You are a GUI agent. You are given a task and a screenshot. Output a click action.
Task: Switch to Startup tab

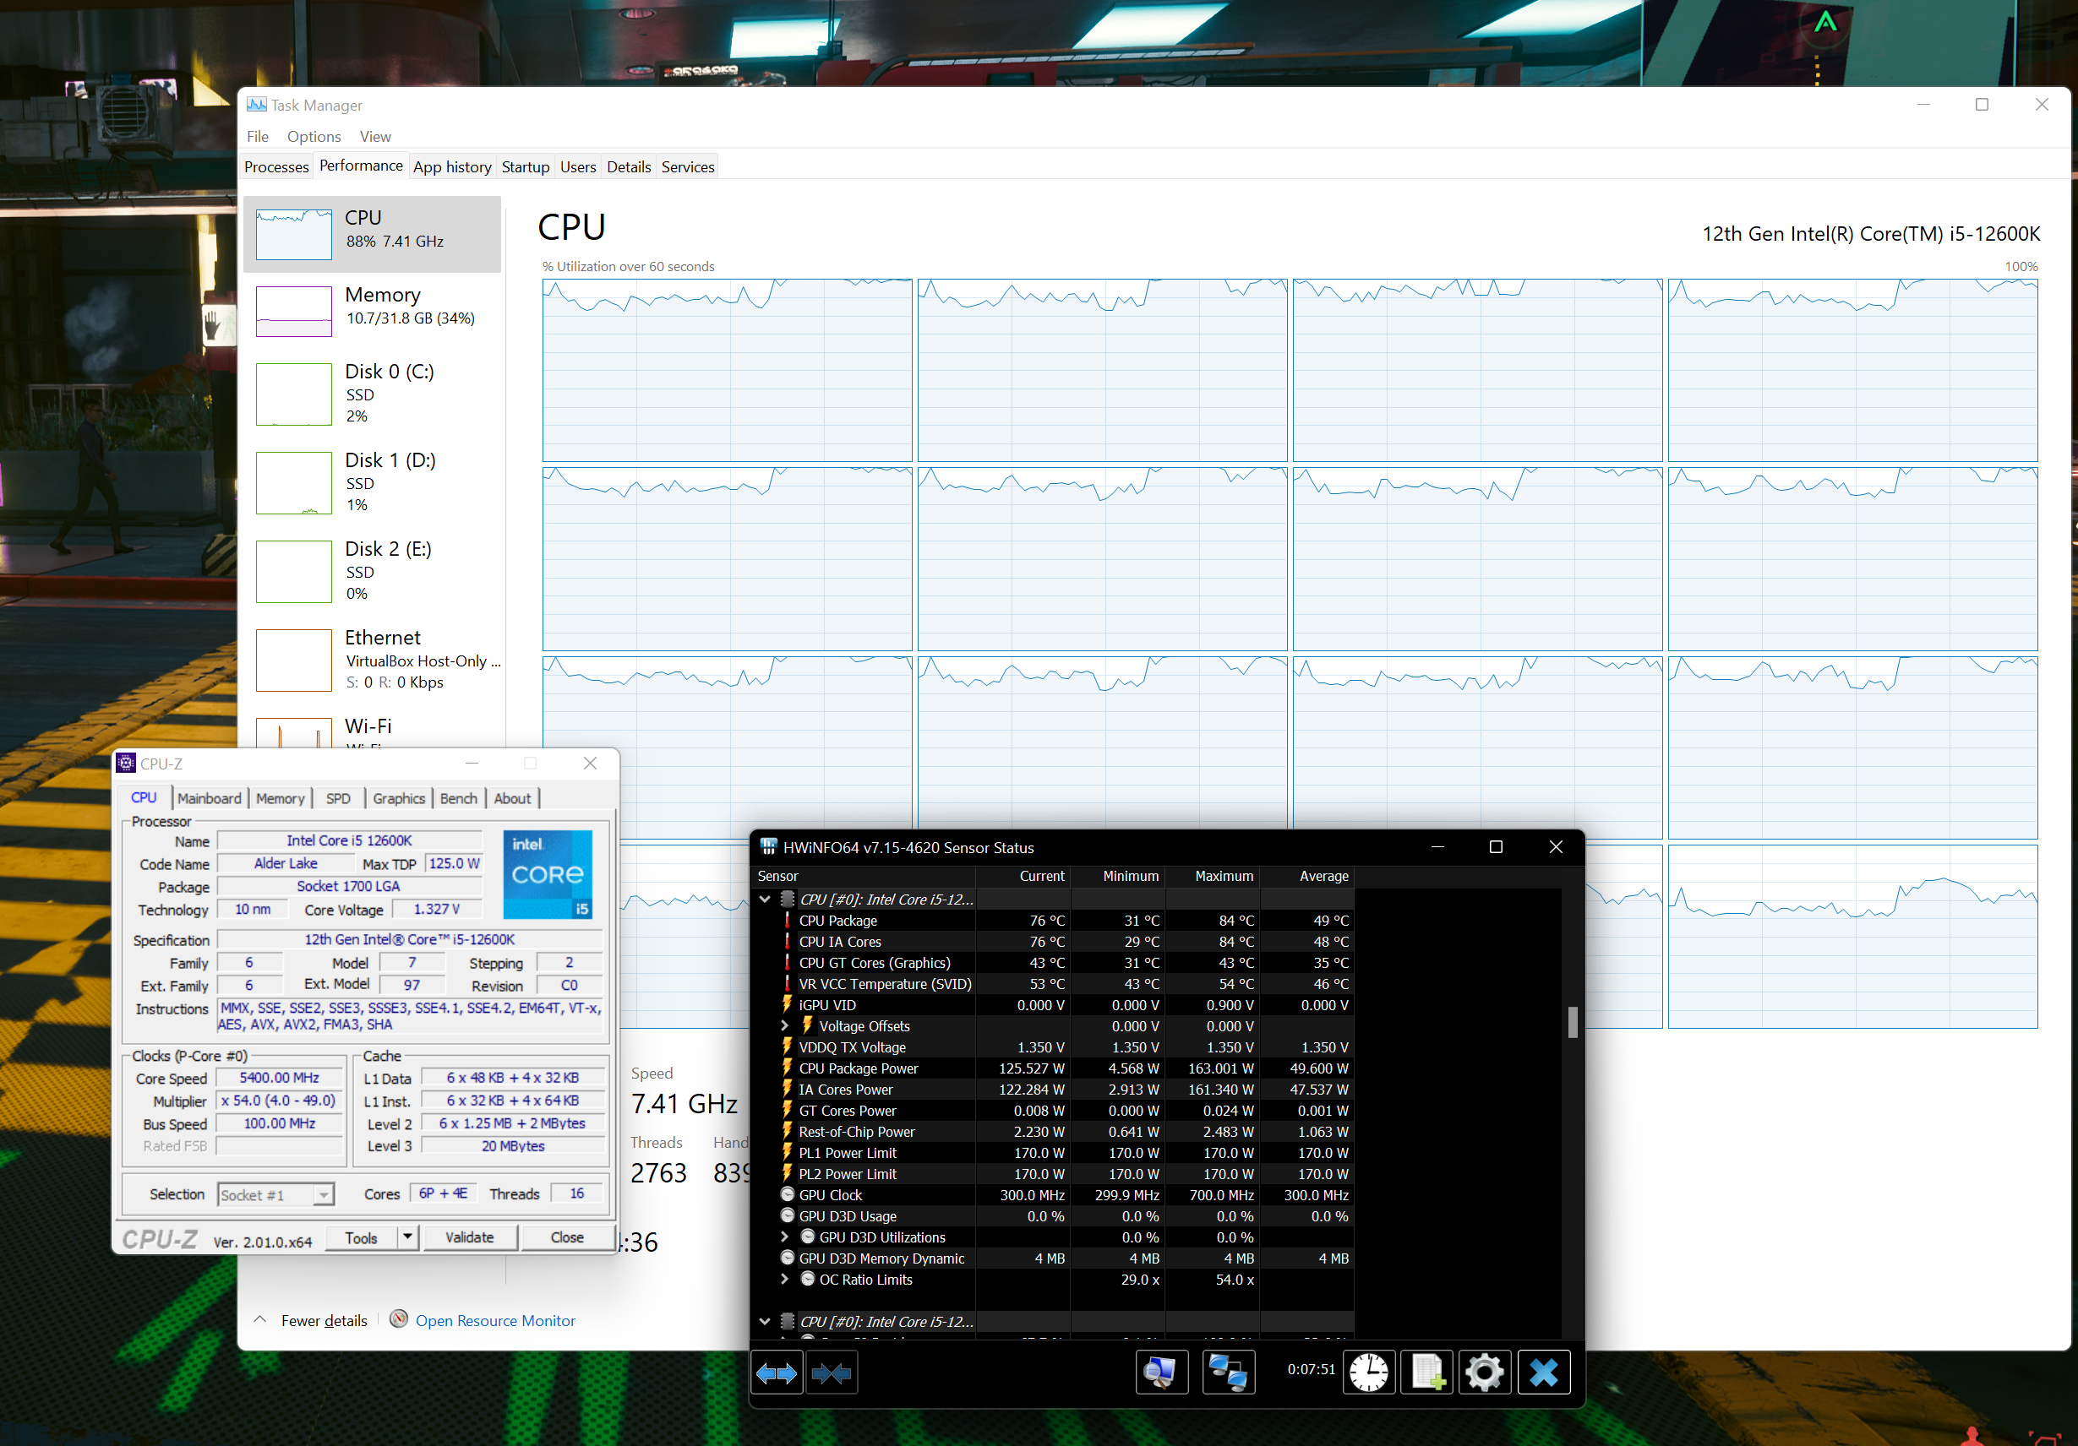[x=526, y=166]
